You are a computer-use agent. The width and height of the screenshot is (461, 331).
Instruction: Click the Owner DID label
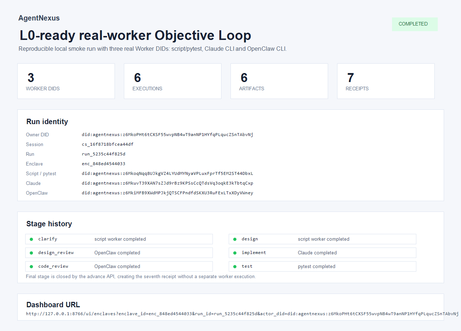click(37, 135)
